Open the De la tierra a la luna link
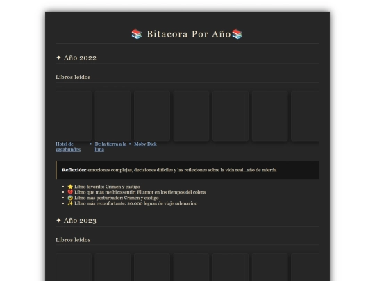This screenshot has height=281, width=375. 110,146
